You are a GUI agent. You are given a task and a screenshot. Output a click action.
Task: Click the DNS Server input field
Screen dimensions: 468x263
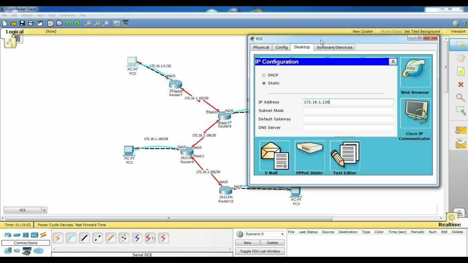point(348,127)
